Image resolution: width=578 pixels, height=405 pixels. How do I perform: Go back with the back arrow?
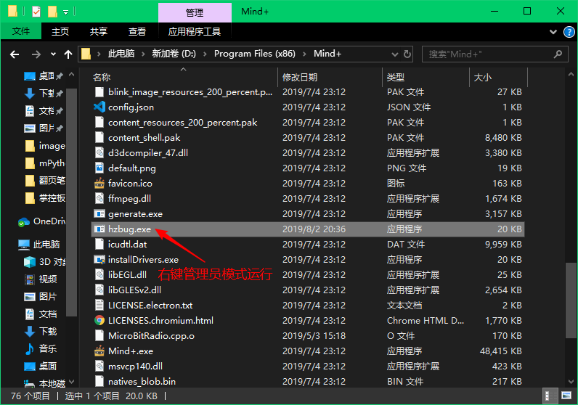pos(15,54)
